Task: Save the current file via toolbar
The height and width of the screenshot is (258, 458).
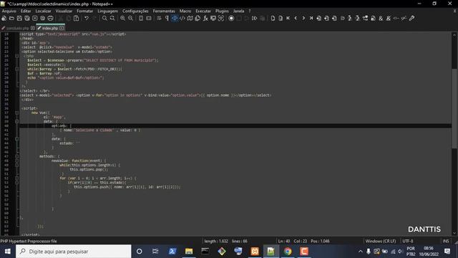Action: (19, 18)
